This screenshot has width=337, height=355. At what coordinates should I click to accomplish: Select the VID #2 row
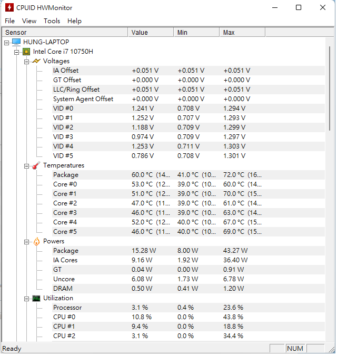click(189, 127)
